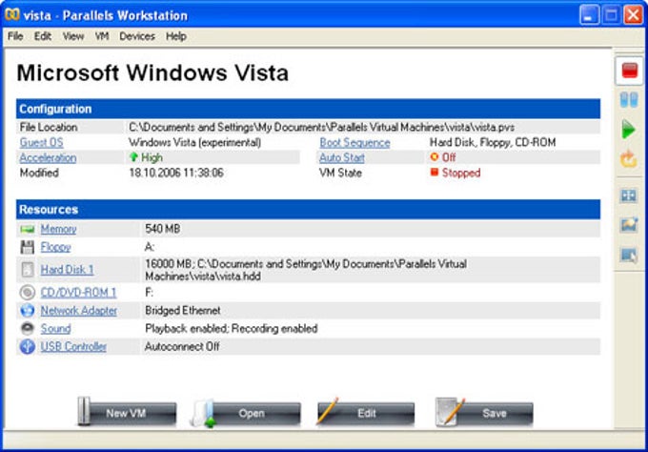Click the Windows Vista (experimental) value
This screenshot has width=648, height=452.
click(194, 143)
